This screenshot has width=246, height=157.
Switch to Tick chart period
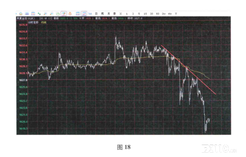(90, 14)
